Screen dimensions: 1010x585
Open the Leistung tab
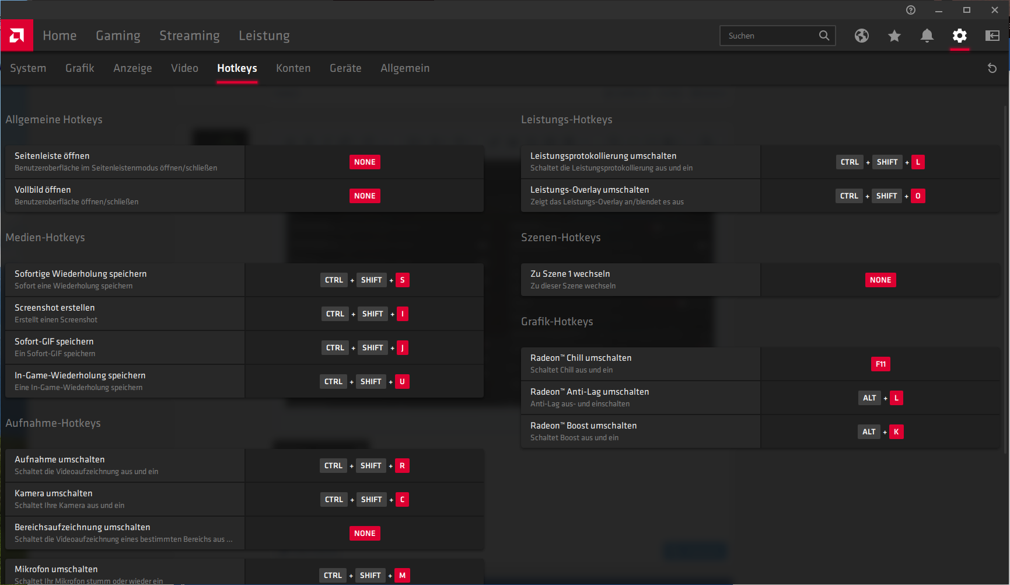point(264,36)
